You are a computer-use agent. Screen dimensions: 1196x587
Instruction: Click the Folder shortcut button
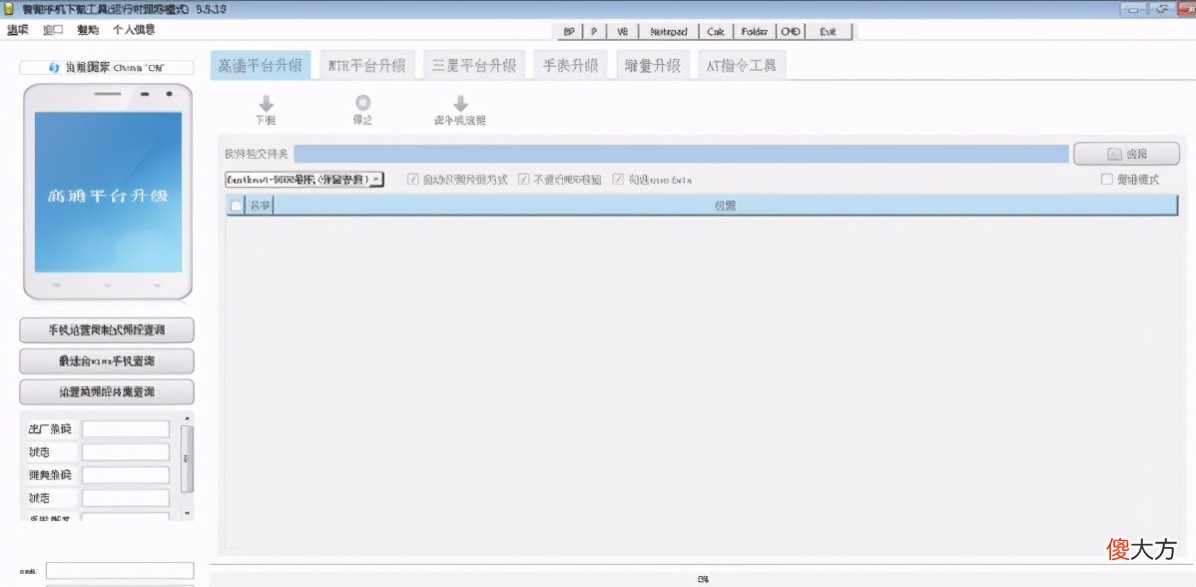755,31
